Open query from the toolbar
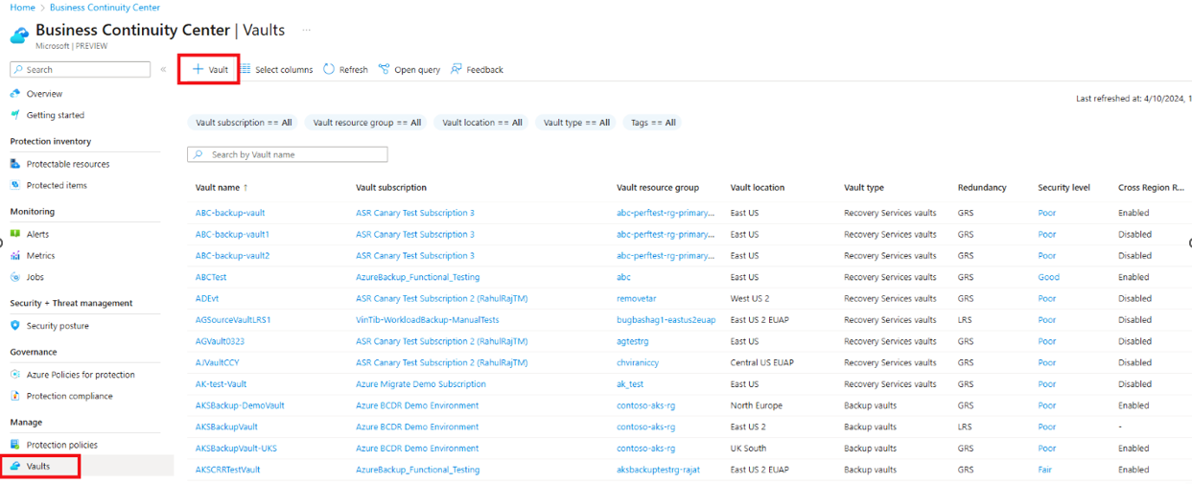The image size is (1192, 484). 409,69
